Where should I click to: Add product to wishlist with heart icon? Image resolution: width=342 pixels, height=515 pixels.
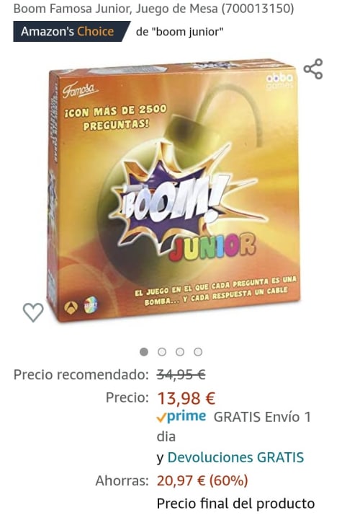33,312
